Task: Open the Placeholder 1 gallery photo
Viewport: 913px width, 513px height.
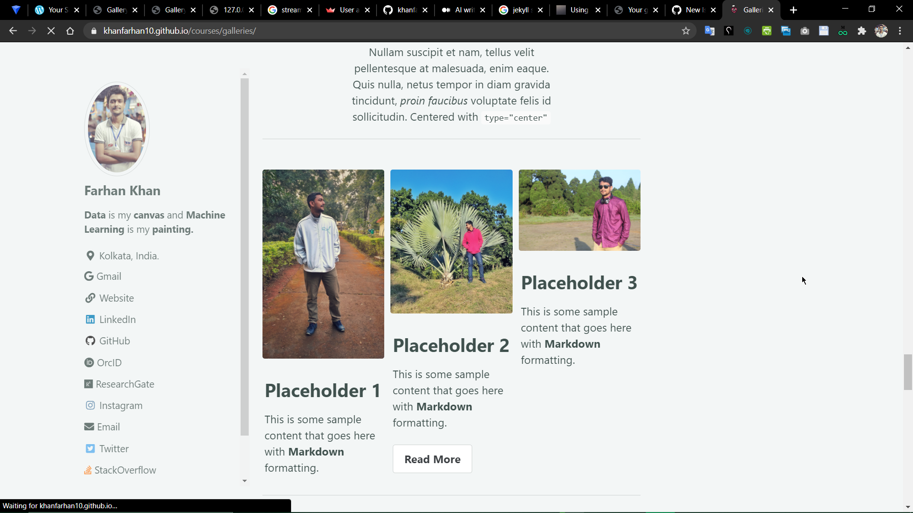Action: [x=323, y=264]
